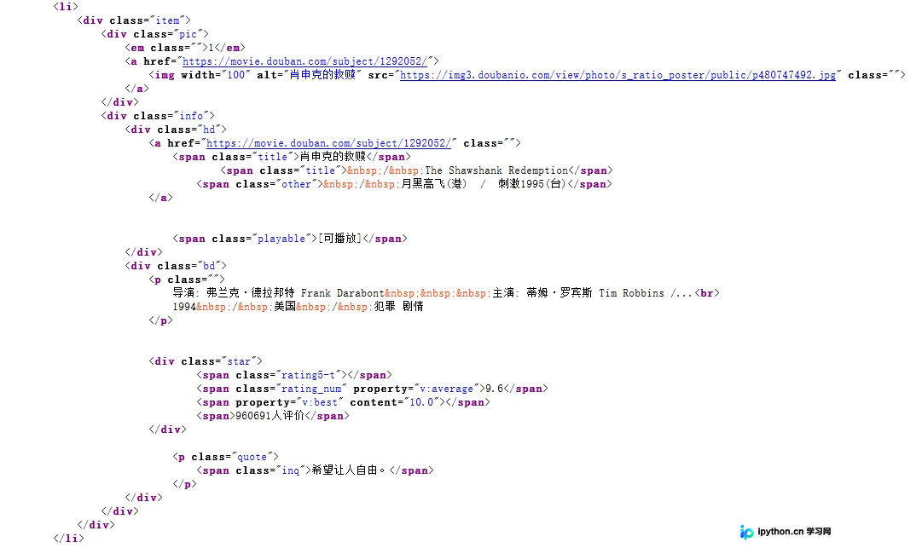Click the year 1994
916x548 pixels.
184,307
